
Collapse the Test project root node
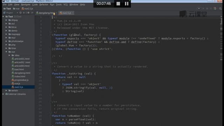tap(3, 16)
